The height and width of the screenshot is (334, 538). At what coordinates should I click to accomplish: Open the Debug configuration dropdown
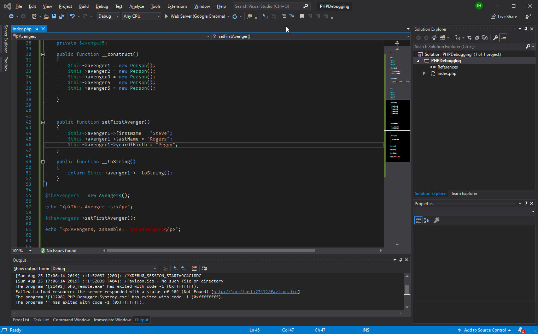109,16
